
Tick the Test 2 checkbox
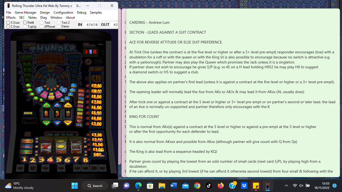pyautogui.click(x=59, y=23)
